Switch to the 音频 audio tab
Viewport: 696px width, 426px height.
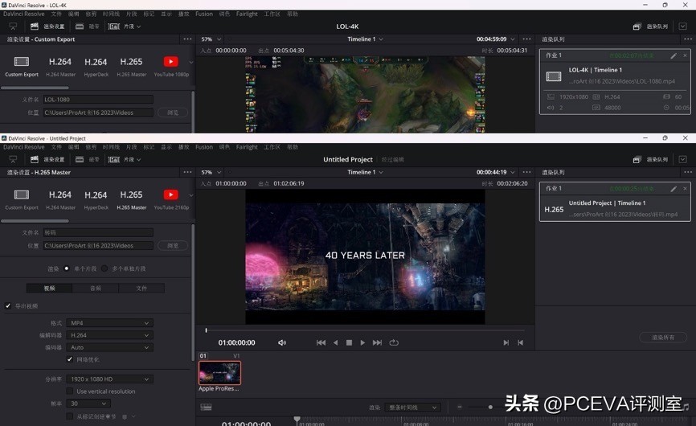coord(96,288)
